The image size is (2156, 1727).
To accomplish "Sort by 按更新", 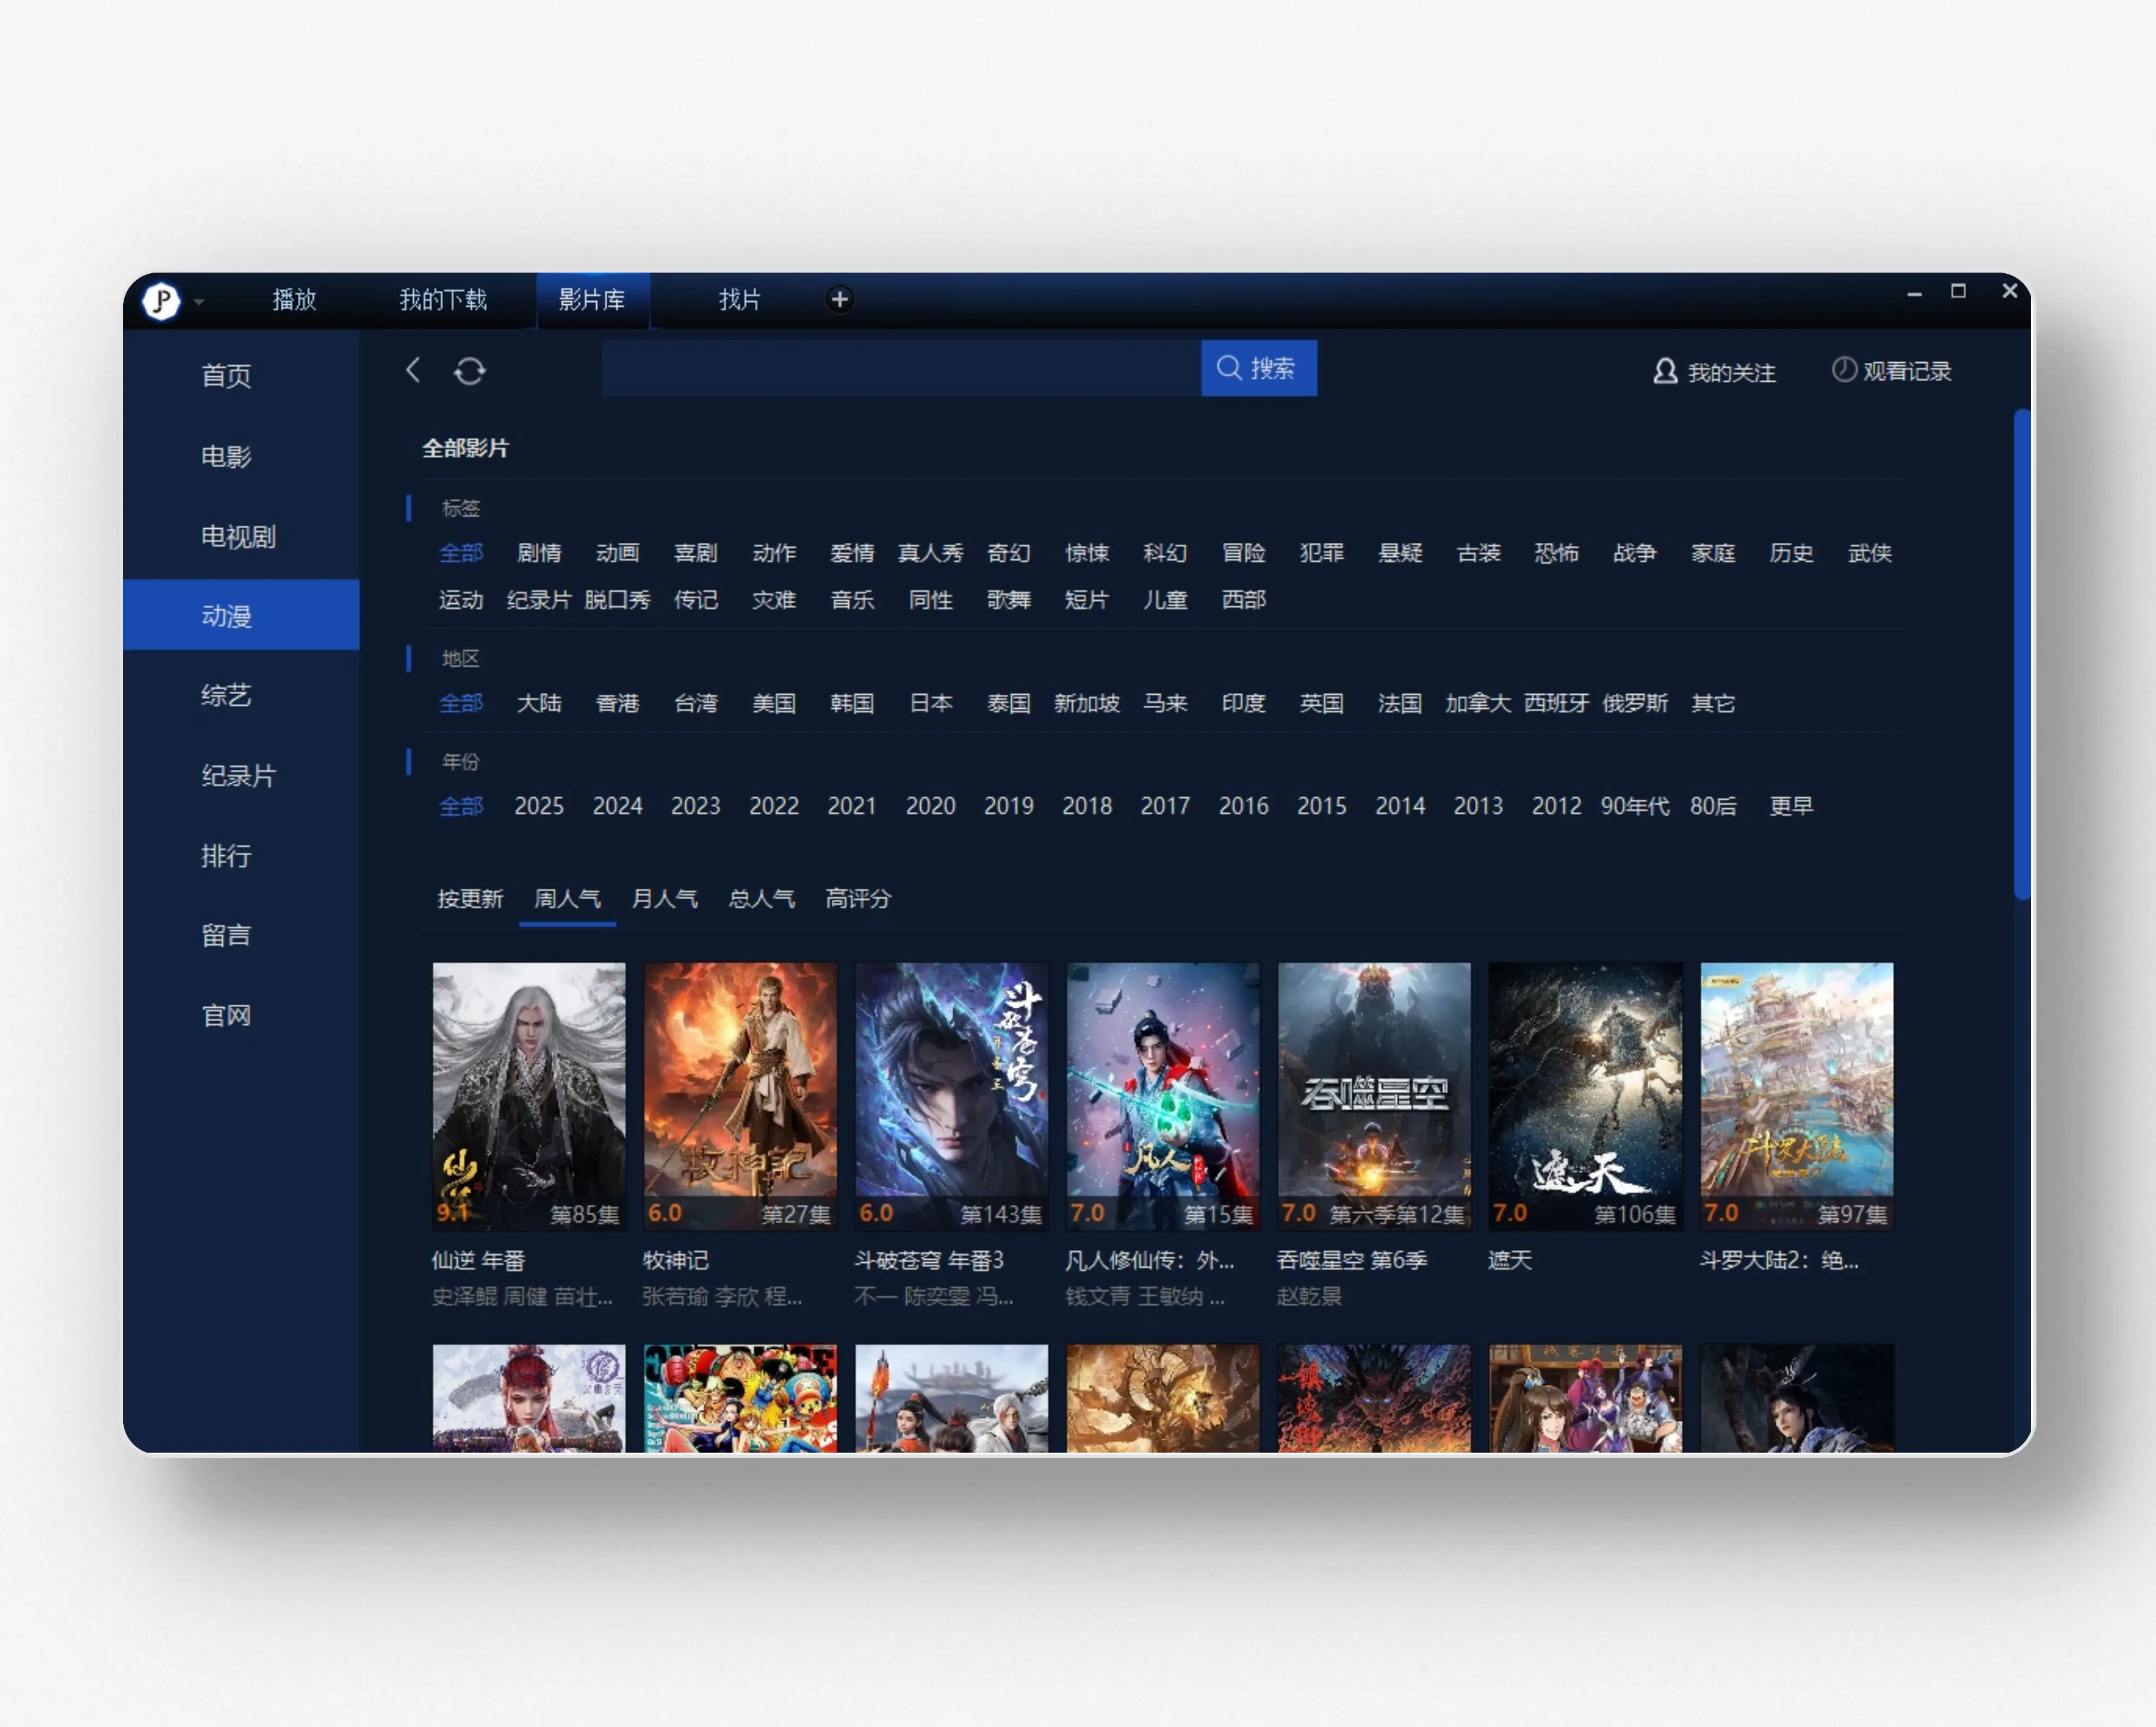I will (470, 898).
